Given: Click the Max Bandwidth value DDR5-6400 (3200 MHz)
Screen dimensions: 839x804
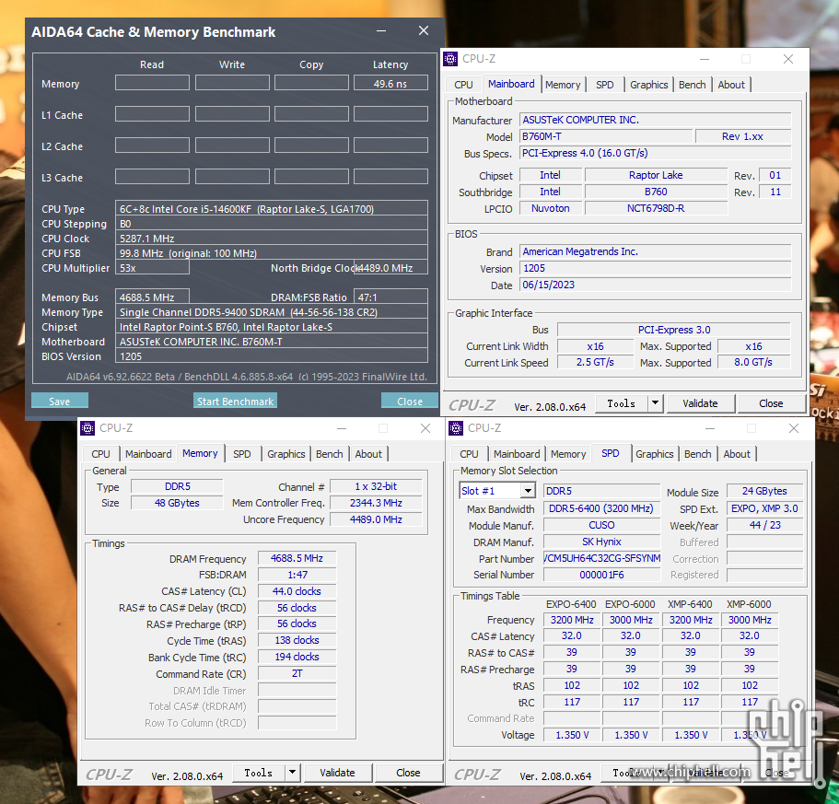Looking at the screenshot, I should [601, 508].
